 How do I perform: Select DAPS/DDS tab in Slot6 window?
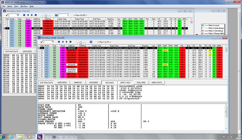62,82
